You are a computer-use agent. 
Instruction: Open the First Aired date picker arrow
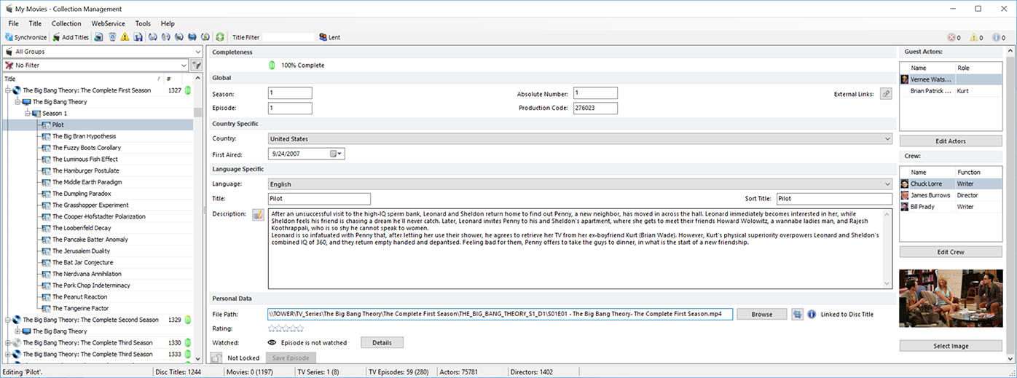pos(339,154)
